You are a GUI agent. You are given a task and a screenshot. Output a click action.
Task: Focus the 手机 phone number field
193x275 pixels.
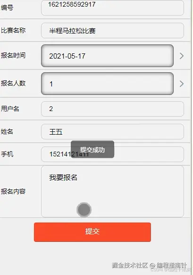click(112, 154)
